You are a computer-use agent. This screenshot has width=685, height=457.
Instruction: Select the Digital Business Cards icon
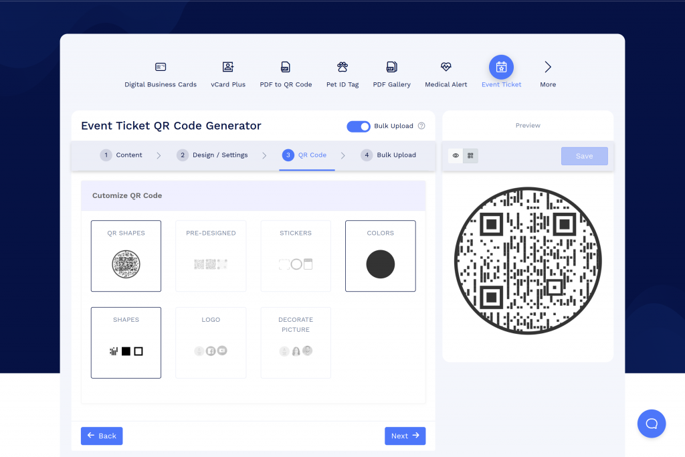pos(160,67)
